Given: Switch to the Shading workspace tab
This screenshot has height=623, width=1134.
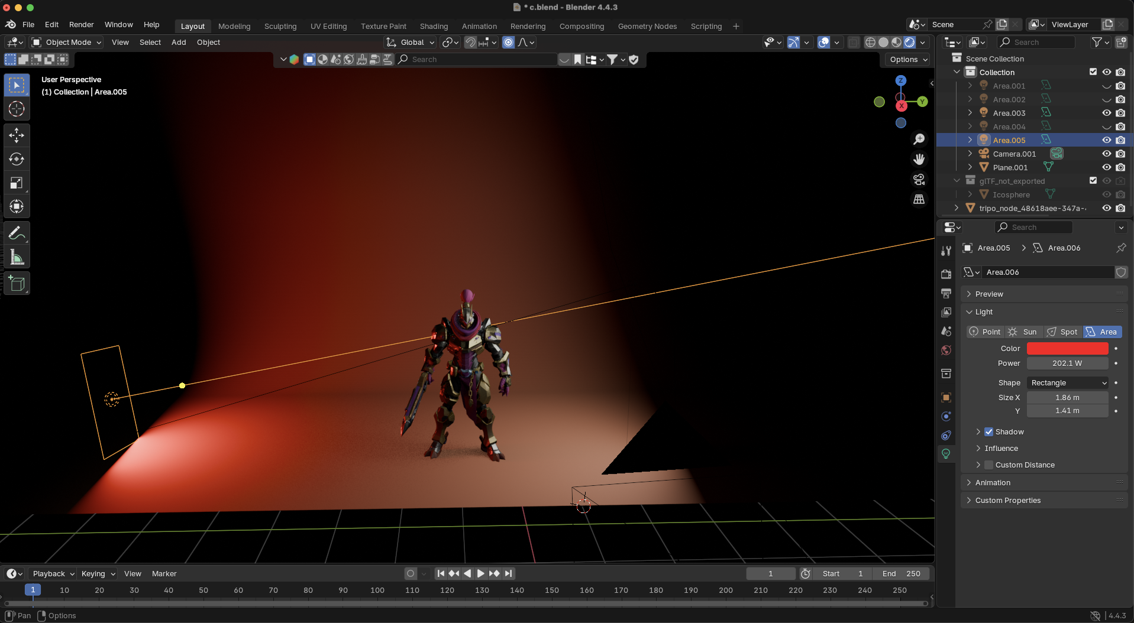Looking at the screenshot, I should [x=434, y=26].
